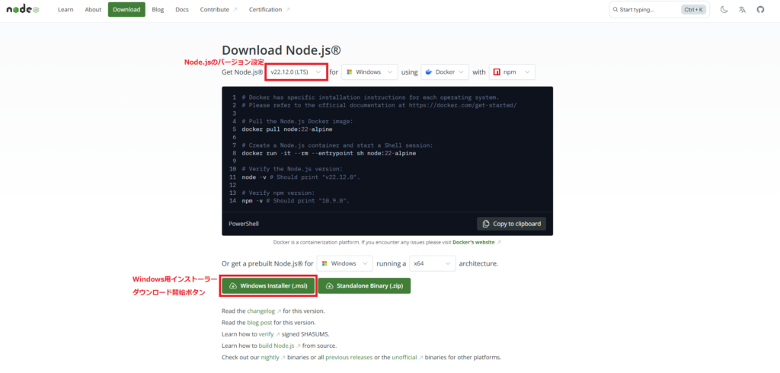
Task: Open the prebuilt Windows OS dropdown
Action: (345, 263)
